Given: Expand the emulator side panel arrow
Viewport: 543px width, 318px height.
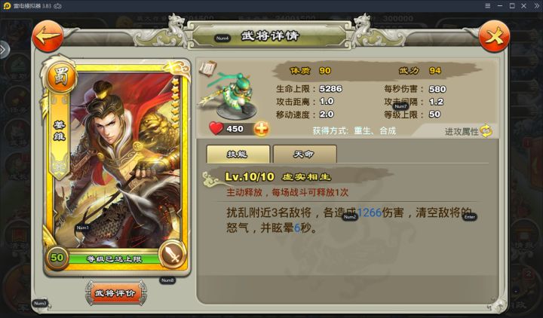Looking at the screenshot, I should click(4, 50).
